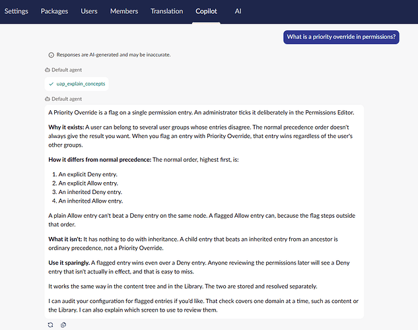
Task: Open the uap_explain_concepts tool call chip
Action: click(77, 84)
